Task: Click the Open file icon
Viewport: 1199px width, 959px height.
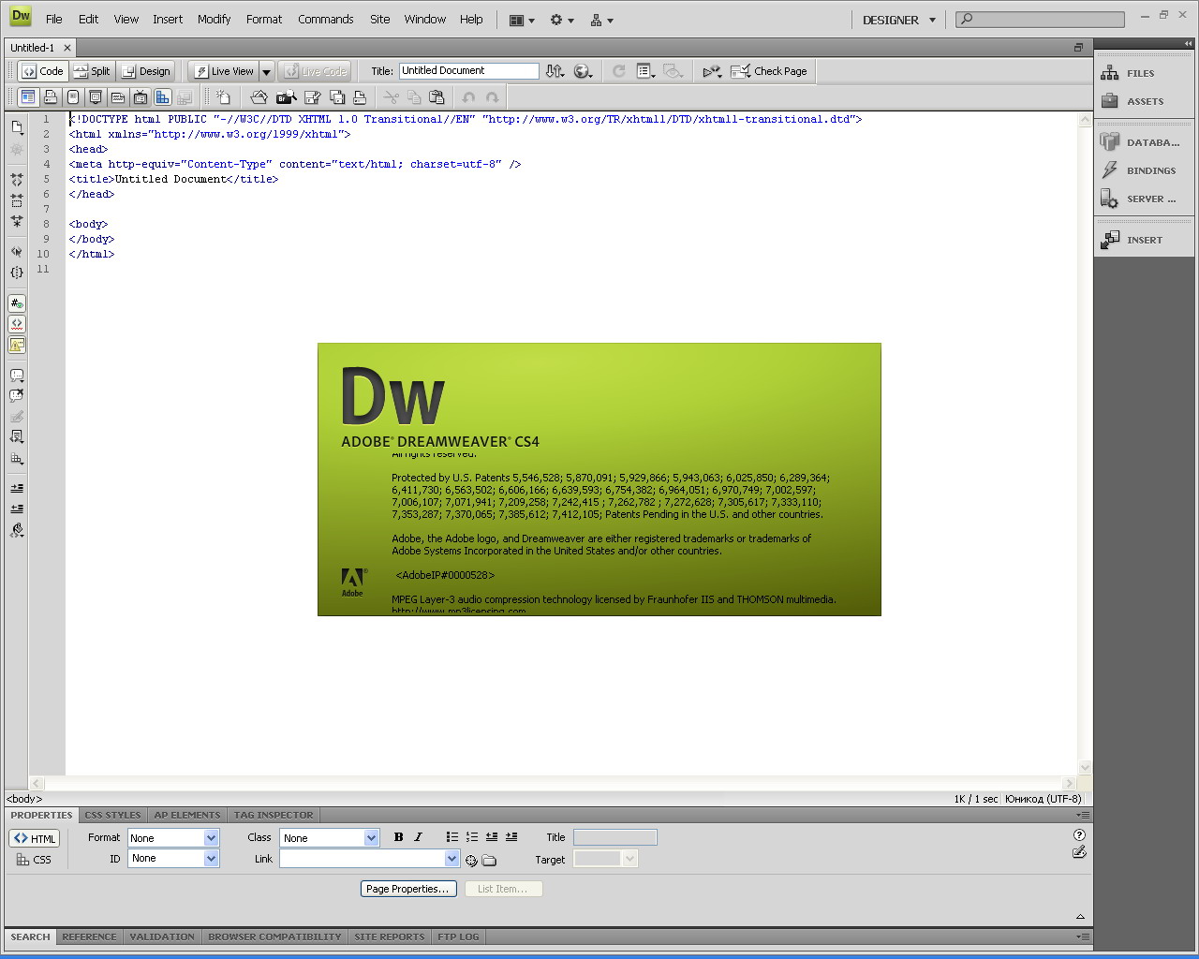Action: (259, 96)
